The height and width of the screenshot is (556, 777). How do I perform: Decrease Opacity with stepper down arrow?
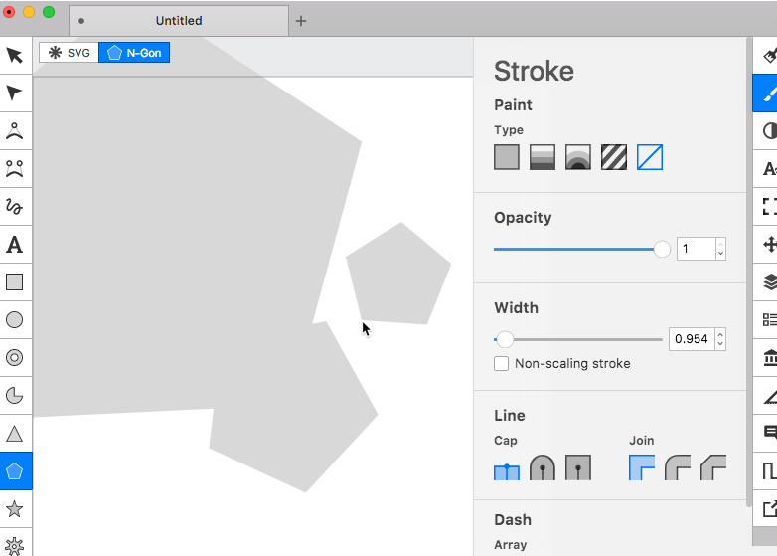(x=720, y=254)
